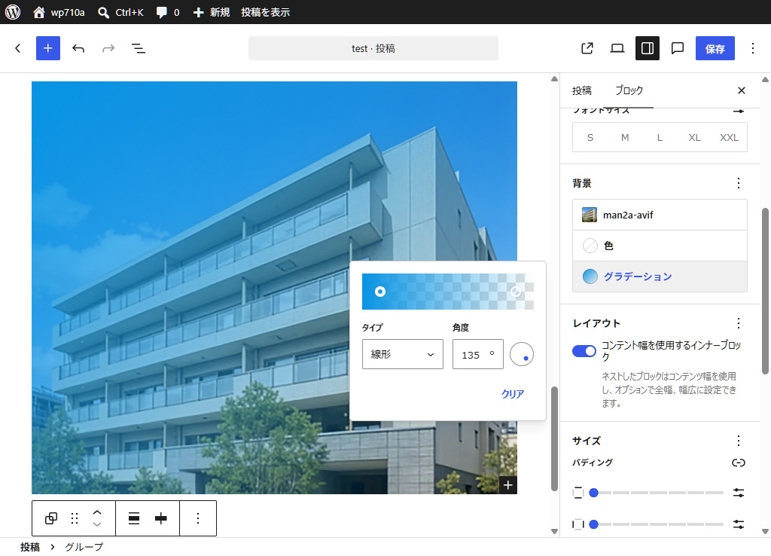Open the タイプ 線形 dropdown

coord(403,354)
